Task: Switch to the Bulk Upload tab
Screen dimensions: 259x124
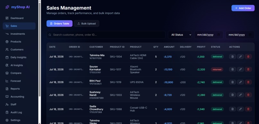Action: 86,23
